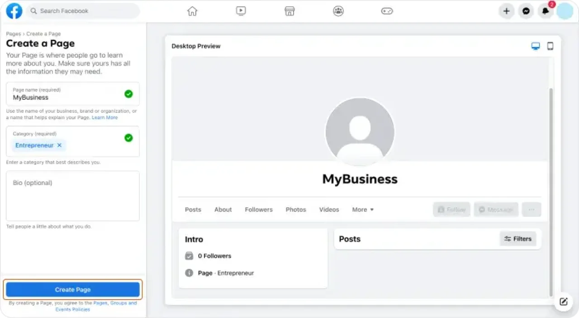Remove the Entrepreneur category chip
The width and height of the screenshot is (579, 318).
pos(59,145)
